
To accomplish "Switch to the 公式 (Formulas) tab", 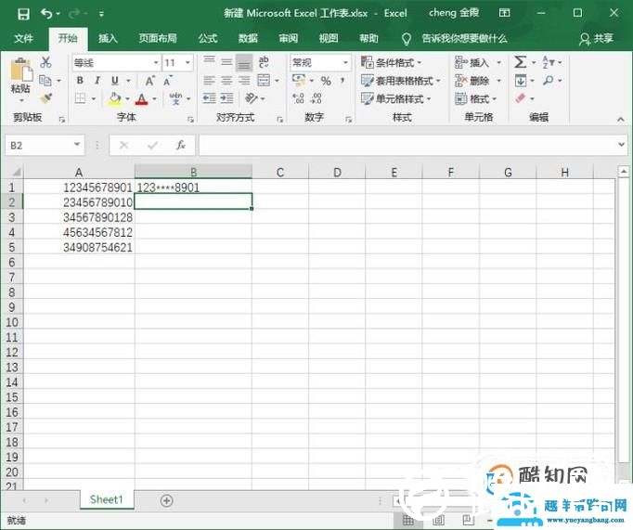I will tap(208, 38).
